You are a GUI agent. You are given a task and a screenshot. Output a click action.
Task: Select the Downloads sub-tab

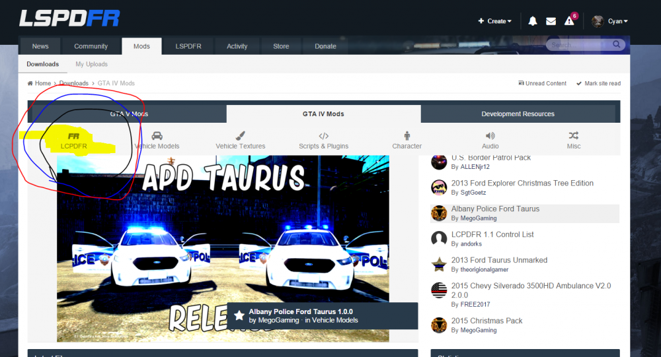(x=42, y=64)
